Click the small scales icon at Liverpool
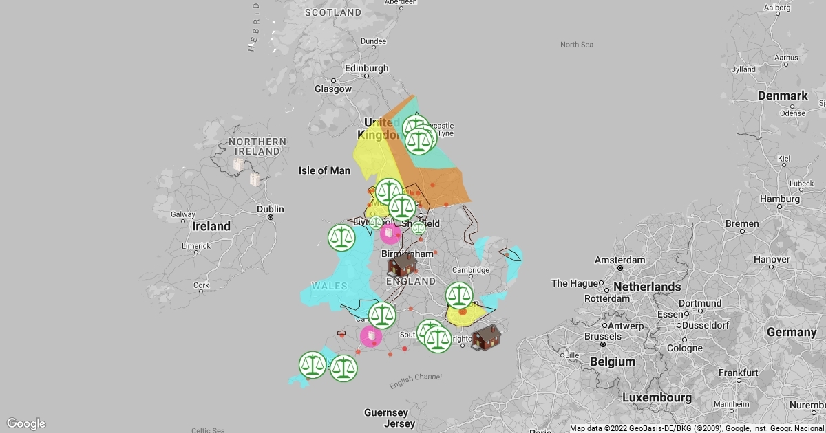 click(x=376, y=222)
